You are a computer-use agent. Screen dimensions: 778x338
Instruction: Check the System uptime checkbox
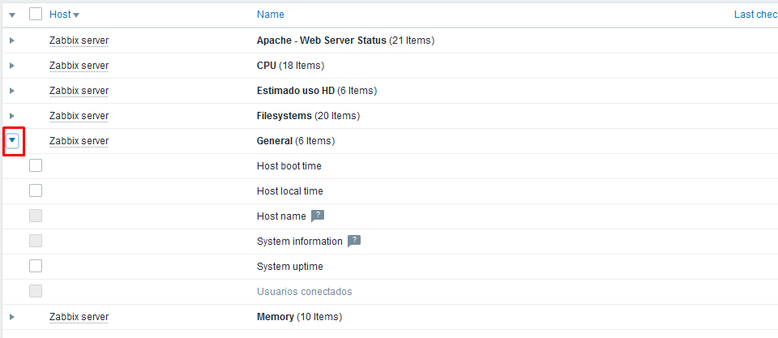point(36,266)
